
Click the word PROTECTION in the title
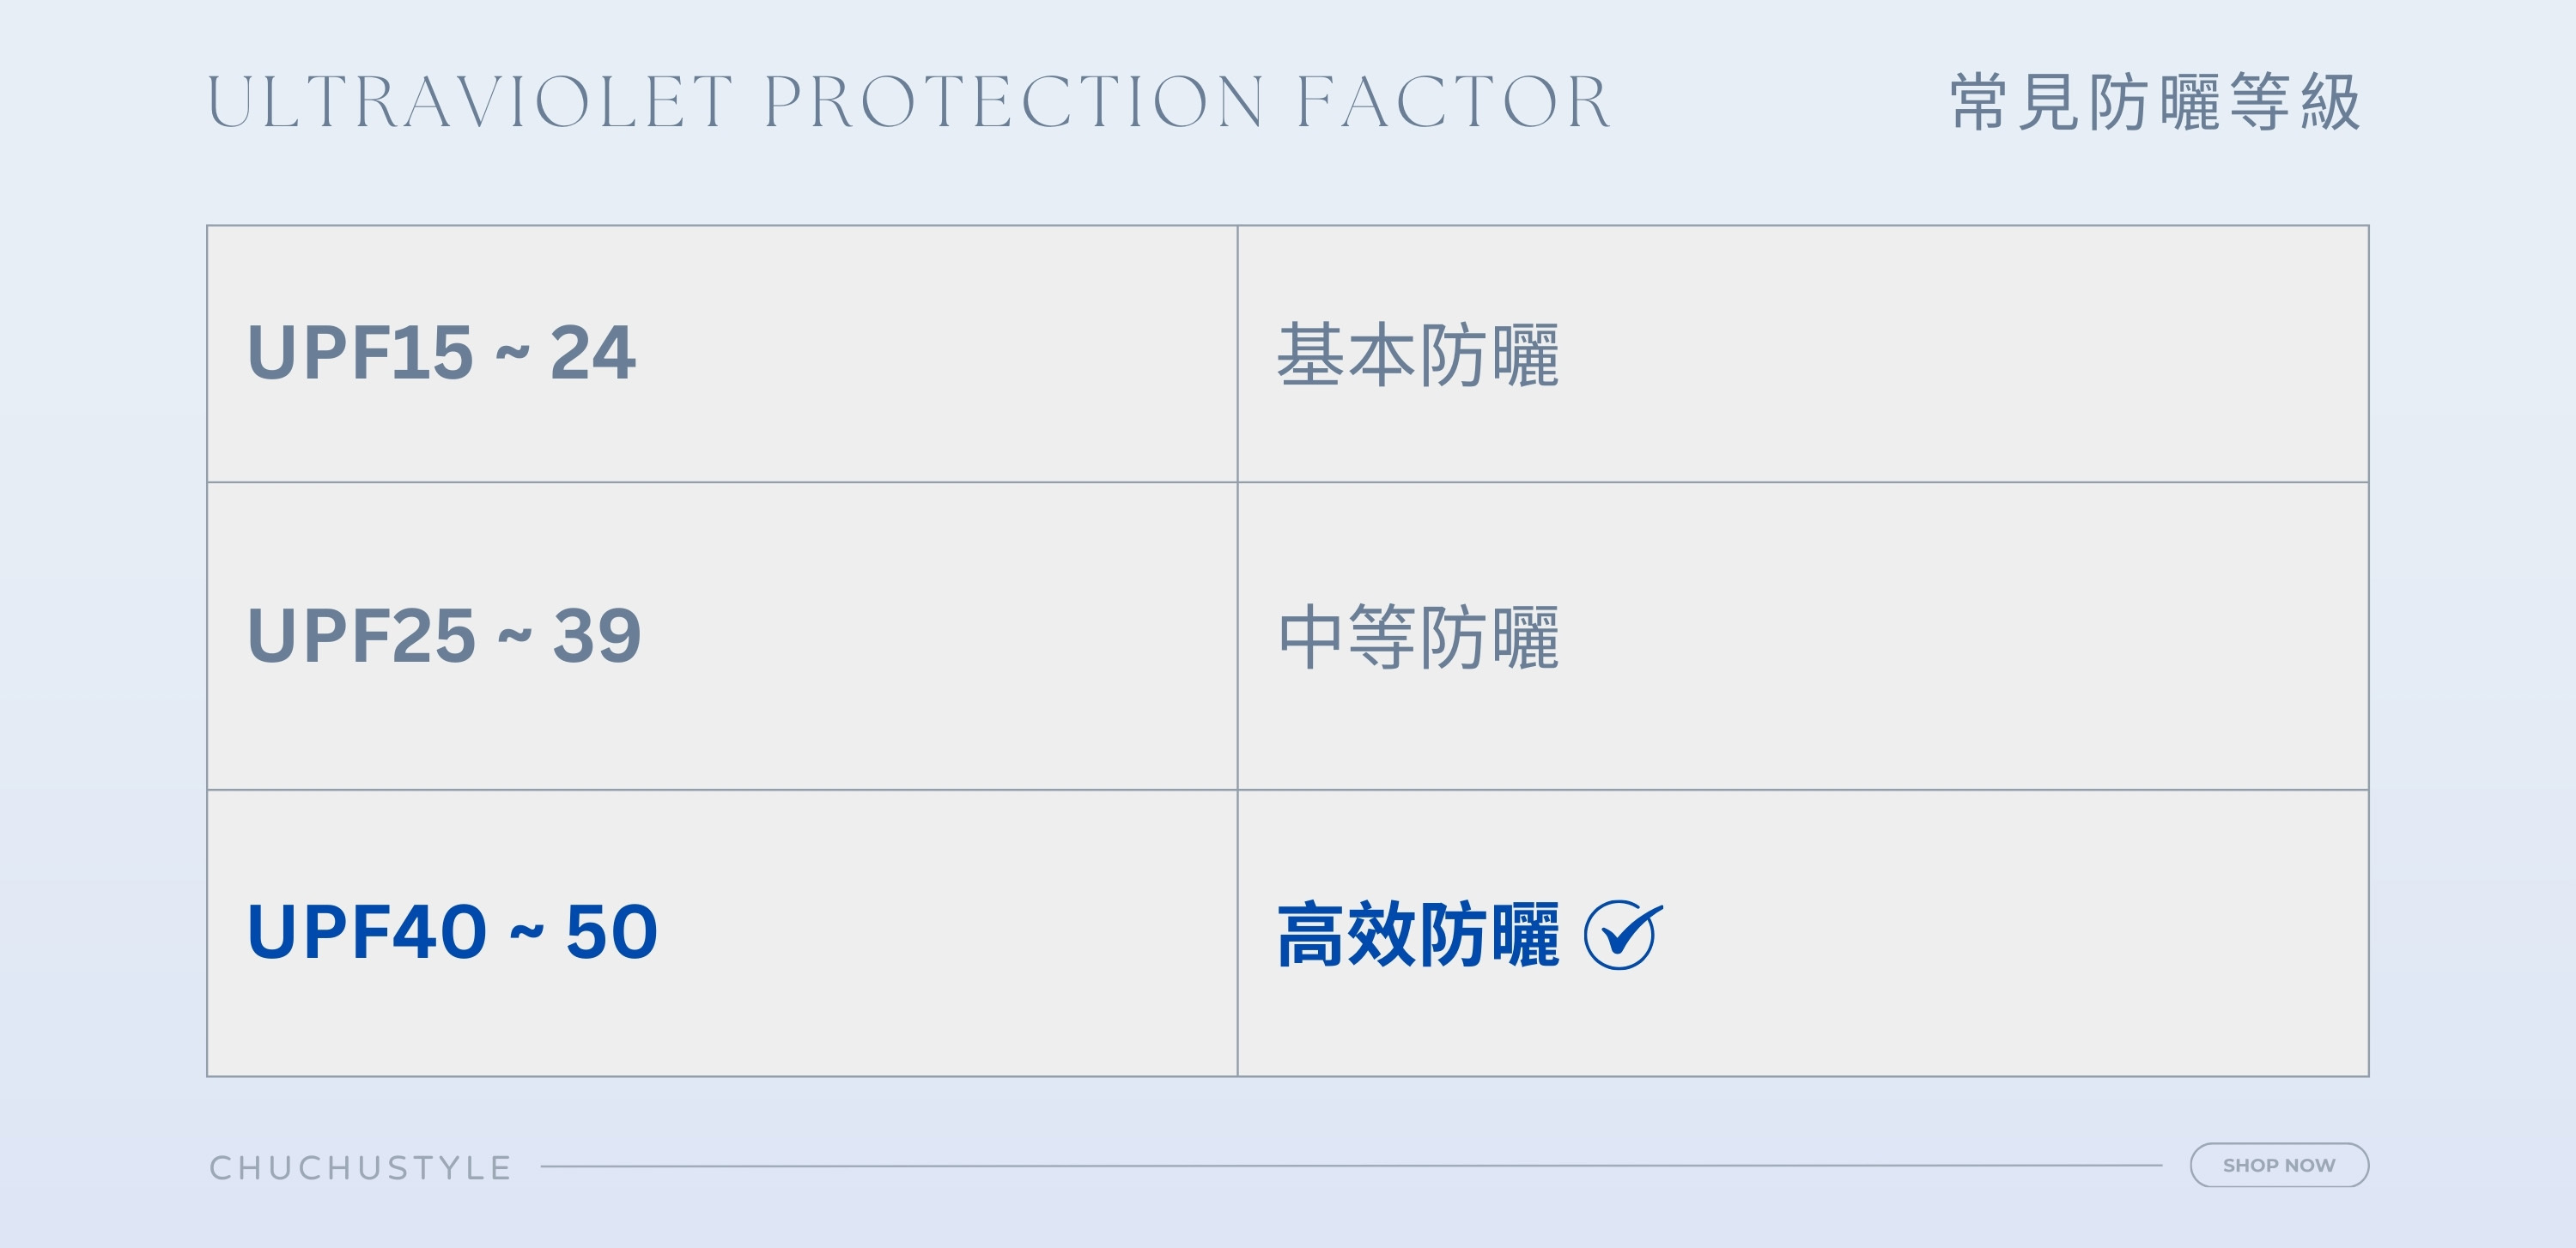[x=1014, y=102]
